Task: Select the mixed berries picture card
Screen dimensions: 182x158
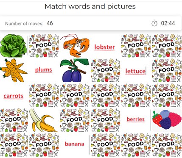Action: click(x=167, y=120)
